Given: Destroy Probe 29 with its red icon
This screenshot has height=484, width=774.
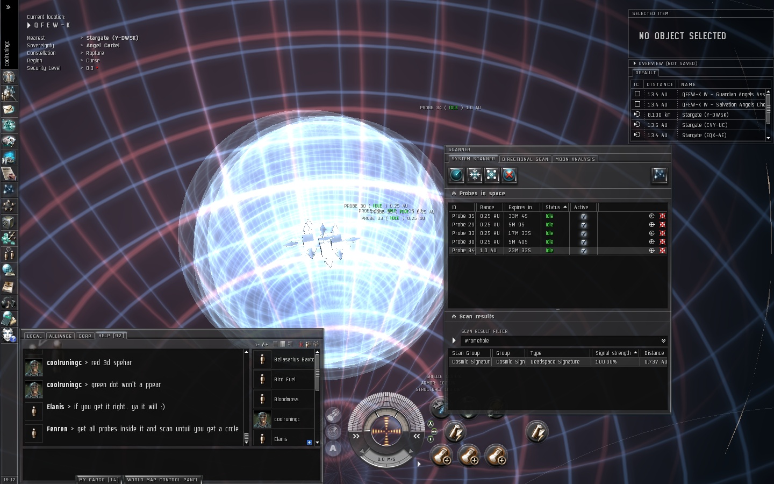Looking at the screenshot, I should pyautogui.click(x=662, y=225).
